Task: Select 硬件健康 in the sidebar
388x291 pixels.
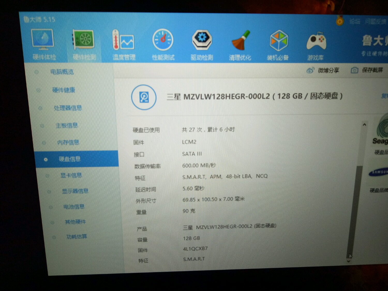Action: pyautogui.click(x=64, y=90)
